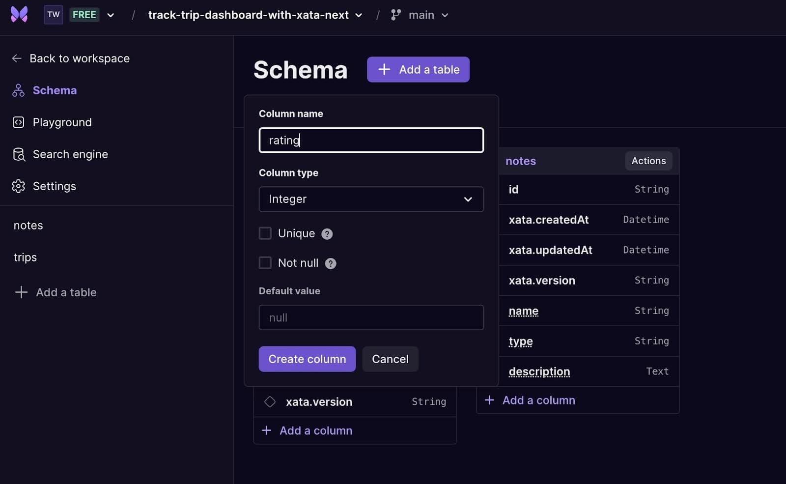Image resolution: width=786 pixels, height=484 pixels.
Task: Select the xata.updatedAt row in notes table
Action: 589,250
